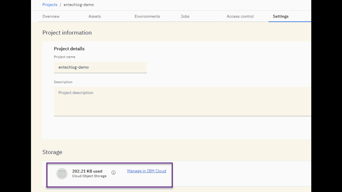Open the Access control tab
This screenshot has height=192, width=342.
tap(240, 16)
